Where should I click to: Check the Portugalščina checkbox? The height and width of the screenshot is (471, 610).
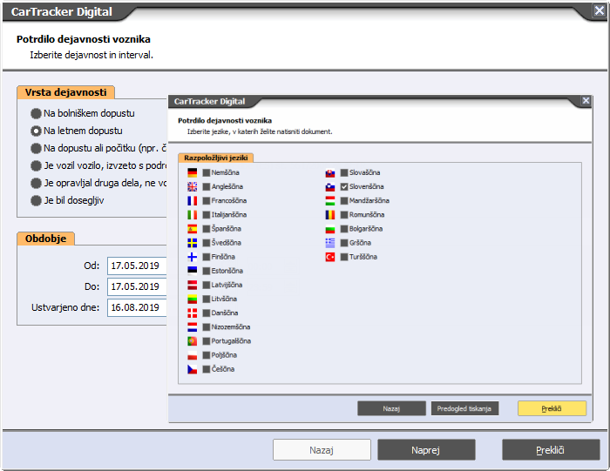(x=207, y=340)
